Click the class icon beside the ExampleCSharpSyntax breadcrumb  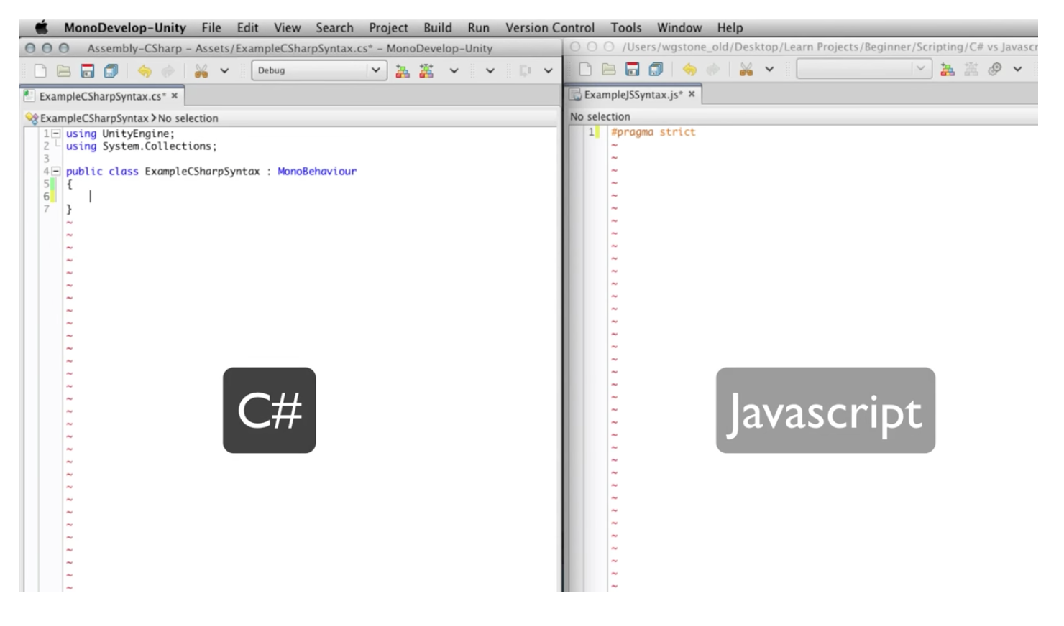(x=32, y=118)
